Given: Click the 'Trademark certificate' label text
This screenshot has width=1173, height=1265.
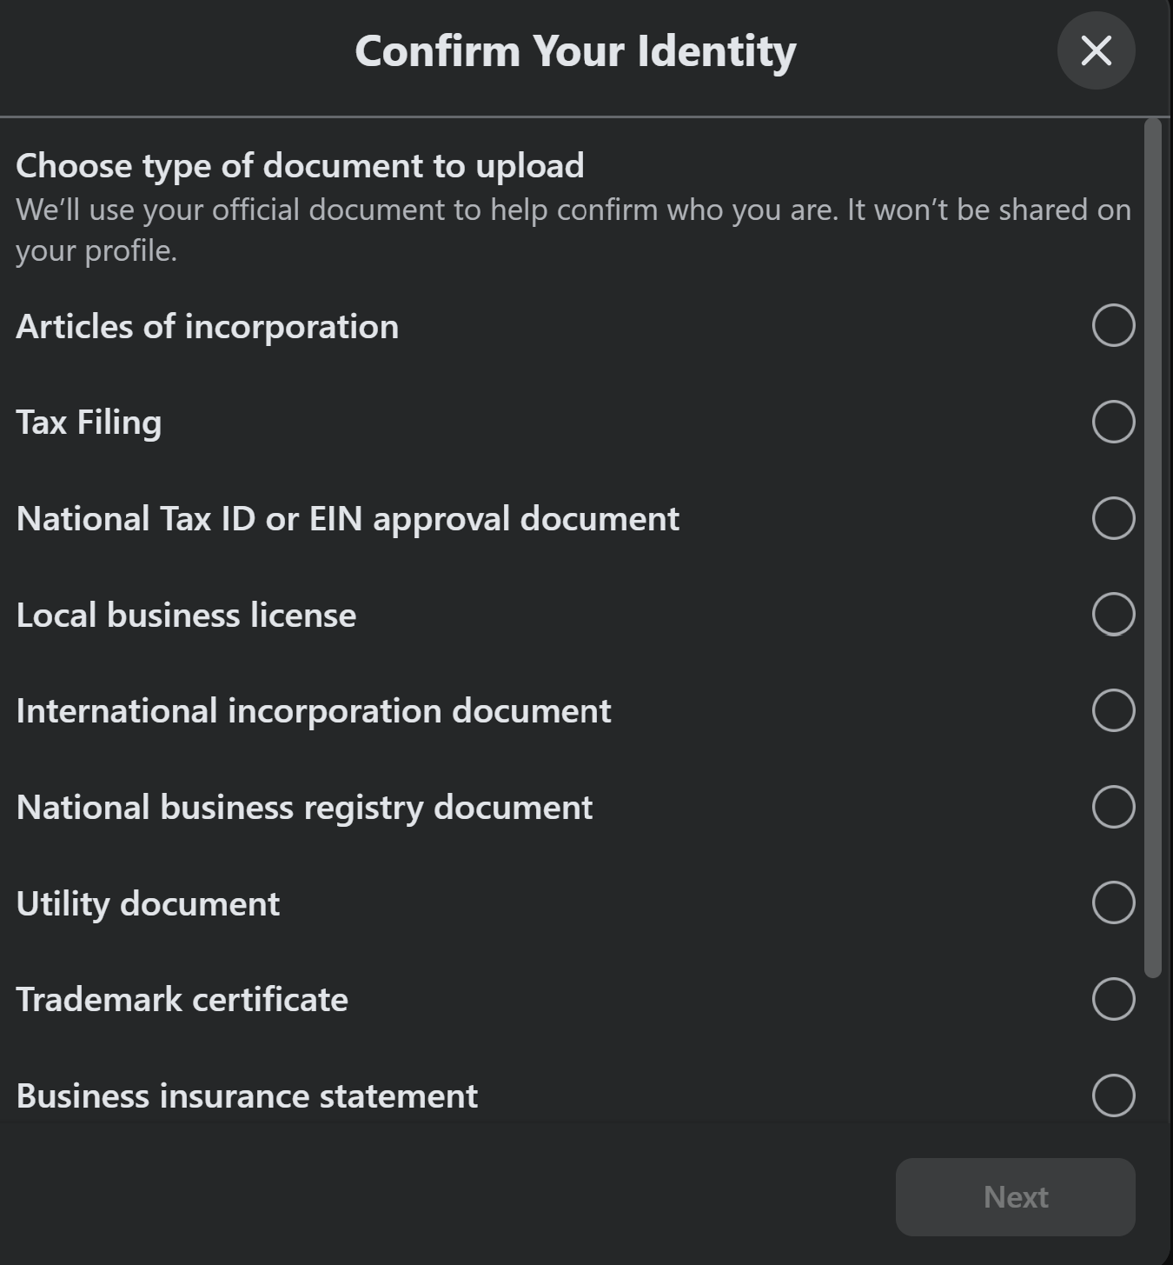Looking at the screenshot, I should click(x=182, y=1000).
